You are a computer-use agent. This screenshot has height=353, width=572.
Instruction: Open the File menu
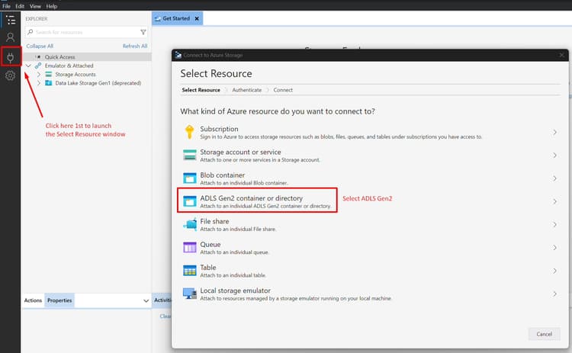[x=6, y=6]
